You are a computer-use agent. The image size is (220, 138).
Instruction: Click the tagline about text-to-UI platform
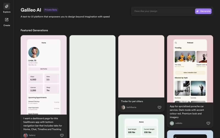[x=65, y=17]
